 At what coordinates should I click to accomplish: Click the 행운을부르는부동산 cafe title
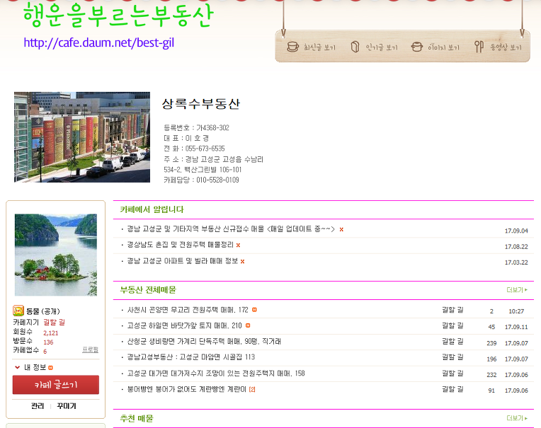point(118,16)
